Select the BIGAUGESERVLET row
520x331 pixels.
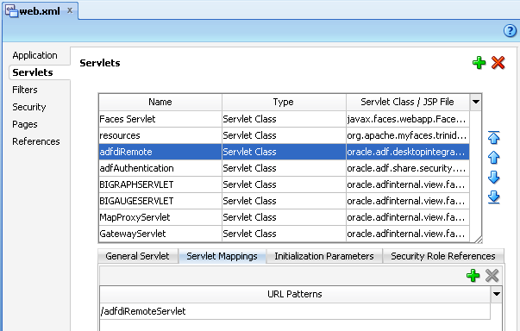click(x=284, y=201)
